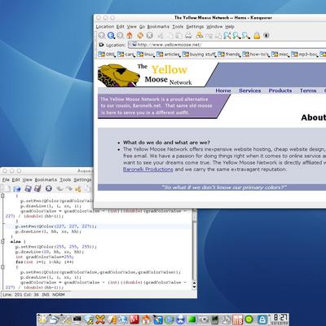The height and width of the screenshot is (326, 326).
Task: Open the File menu in the editor window
Action: point(6,179)
